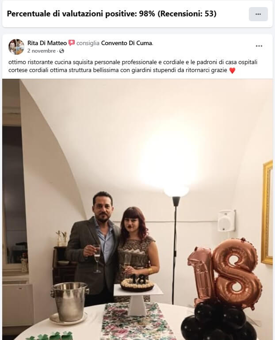Click the word "consiglia" in the post header
The image size is (275, 340).
click(88, 43)
